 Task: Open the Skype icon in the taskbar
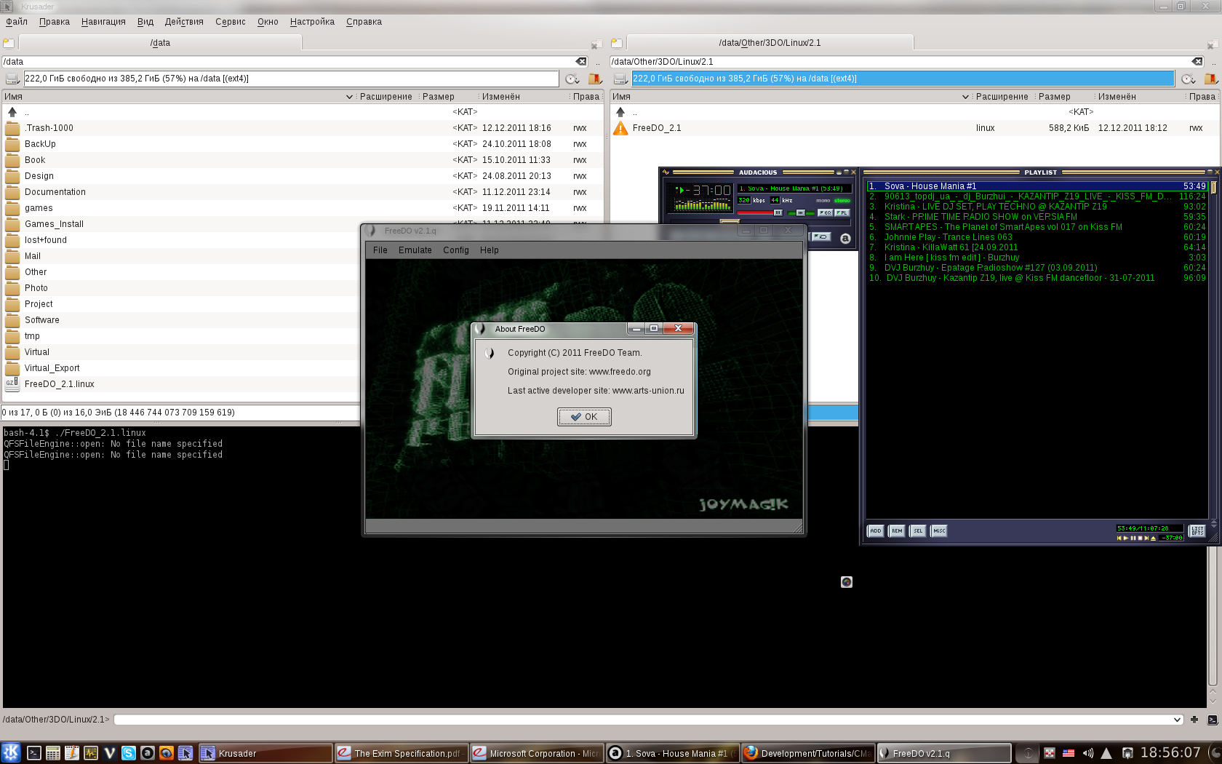[x=129, y=753]
